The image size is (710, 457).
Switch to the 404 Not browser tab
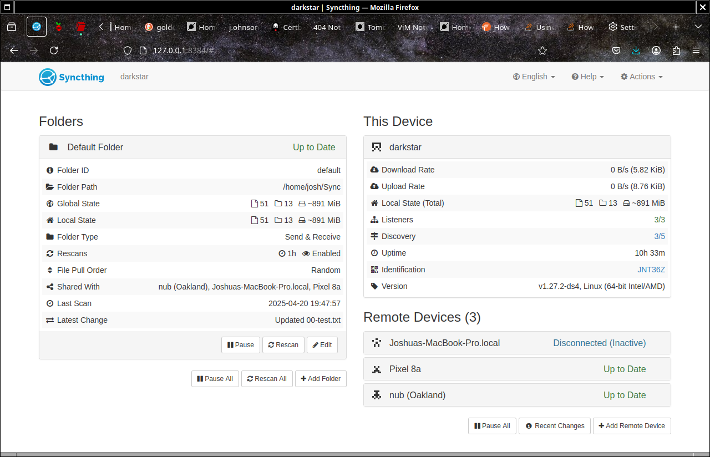point(328,27)
